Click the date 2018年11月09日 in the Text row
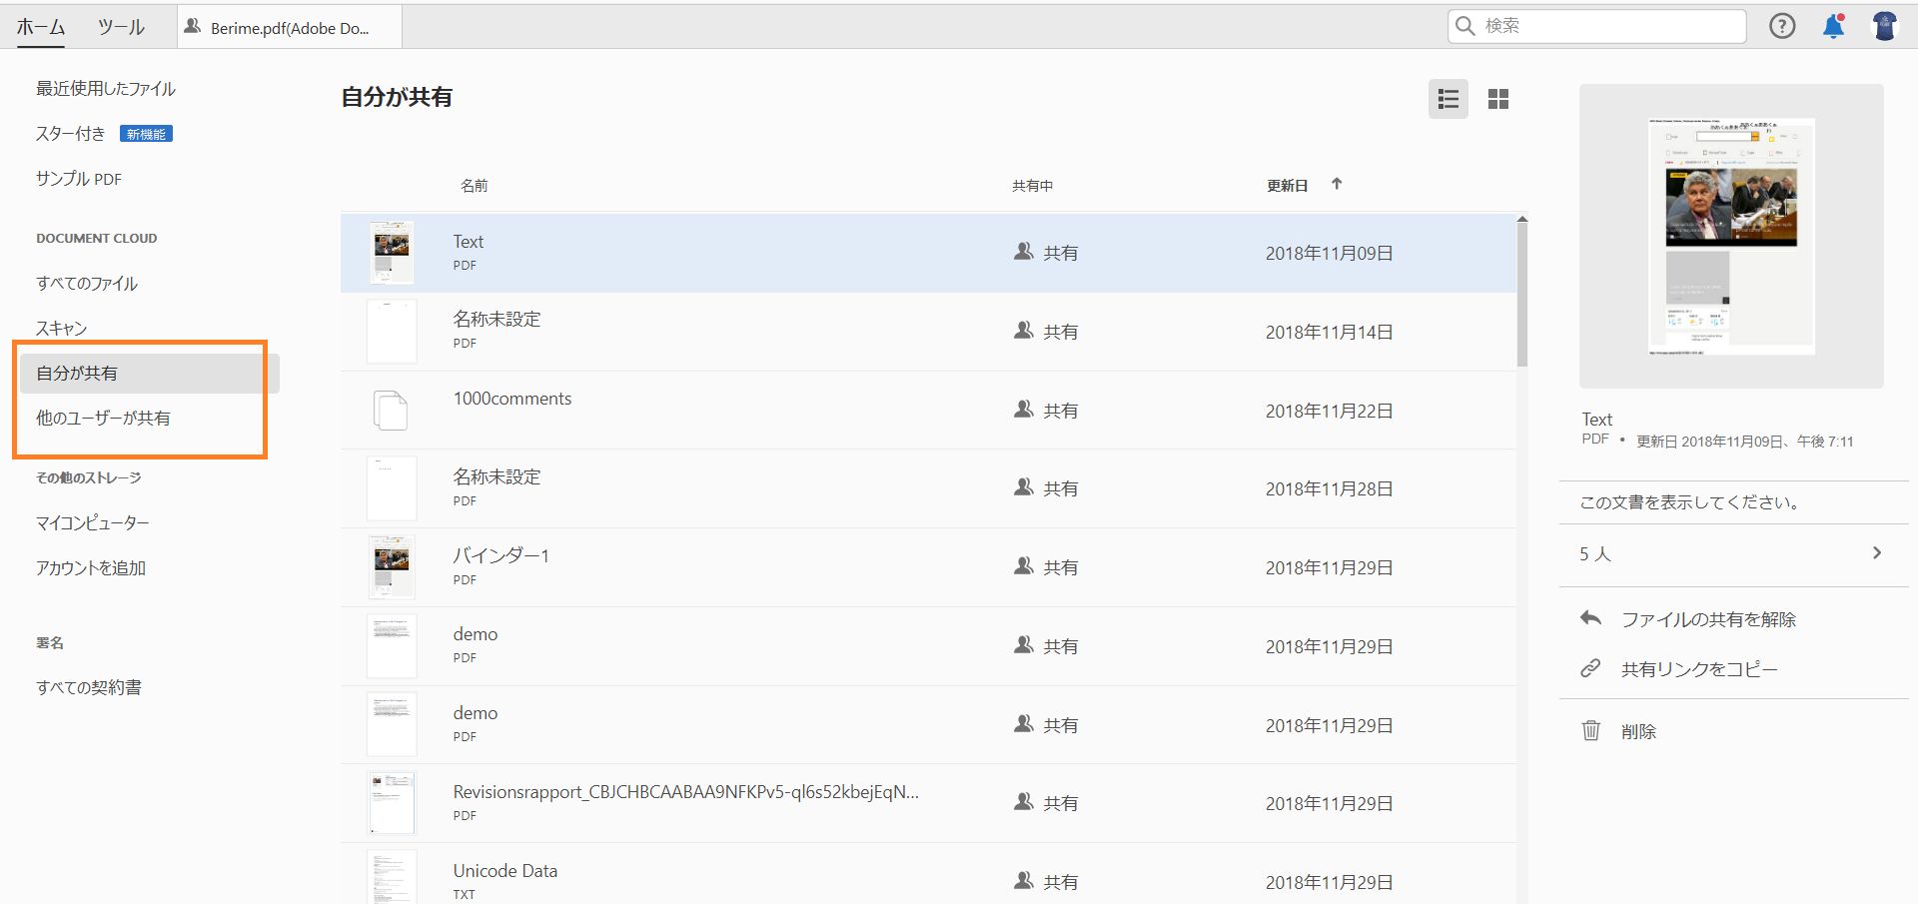The width and height of the screenshot is (1918, 904). click(x=1330, y=254)
